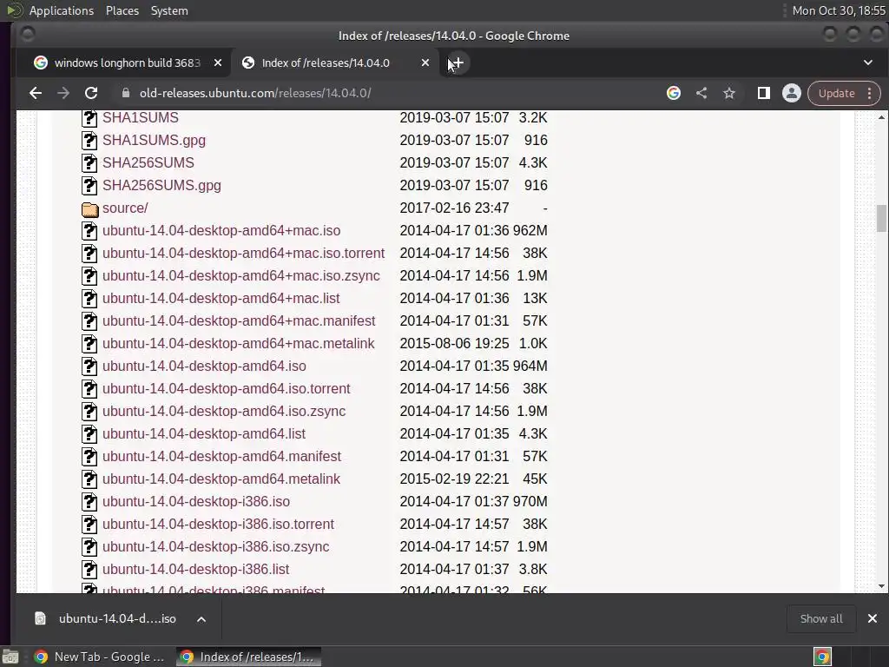
Task: Click the file icon beside ubuntu-14.04-desktop-i386.iso
Action: click(89, 502)
